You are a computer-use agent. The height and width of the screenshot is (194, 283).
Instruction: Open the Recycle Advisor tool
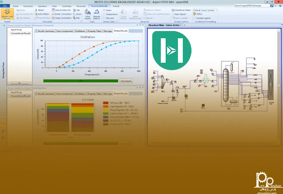click(97, 14)
